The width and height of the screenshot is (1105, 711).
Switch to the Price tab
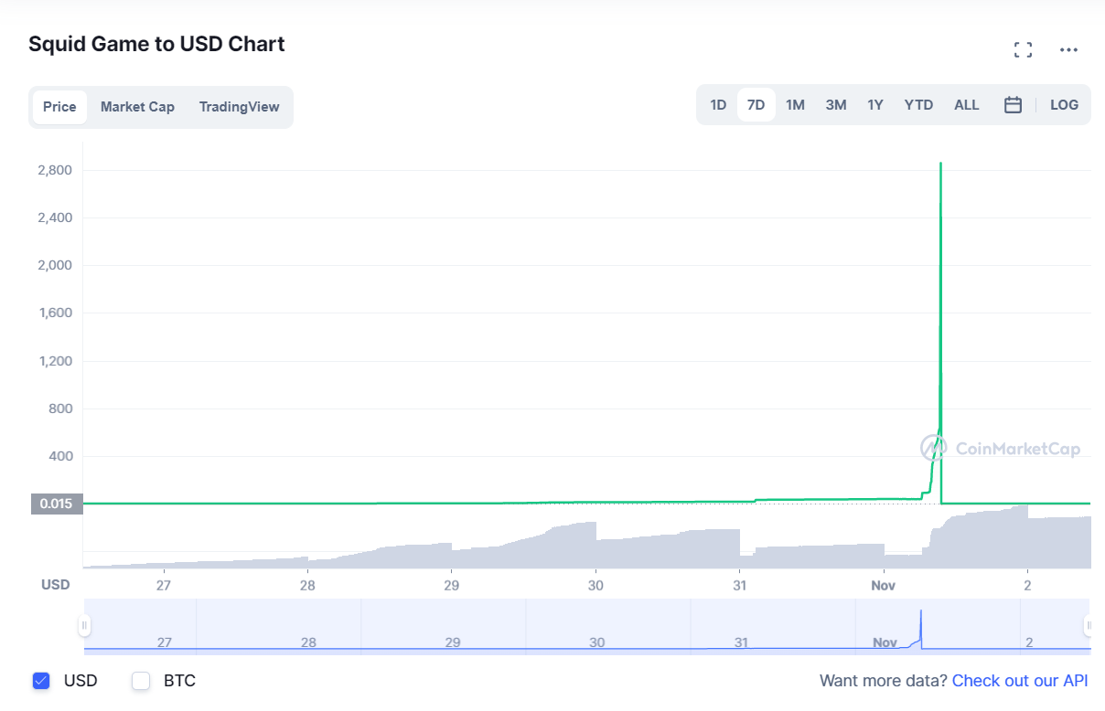pyautogui.click(x=59, y=107)
